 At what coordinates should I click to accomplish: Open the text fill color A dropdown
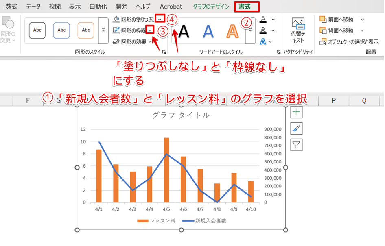(x=273, y=19)
